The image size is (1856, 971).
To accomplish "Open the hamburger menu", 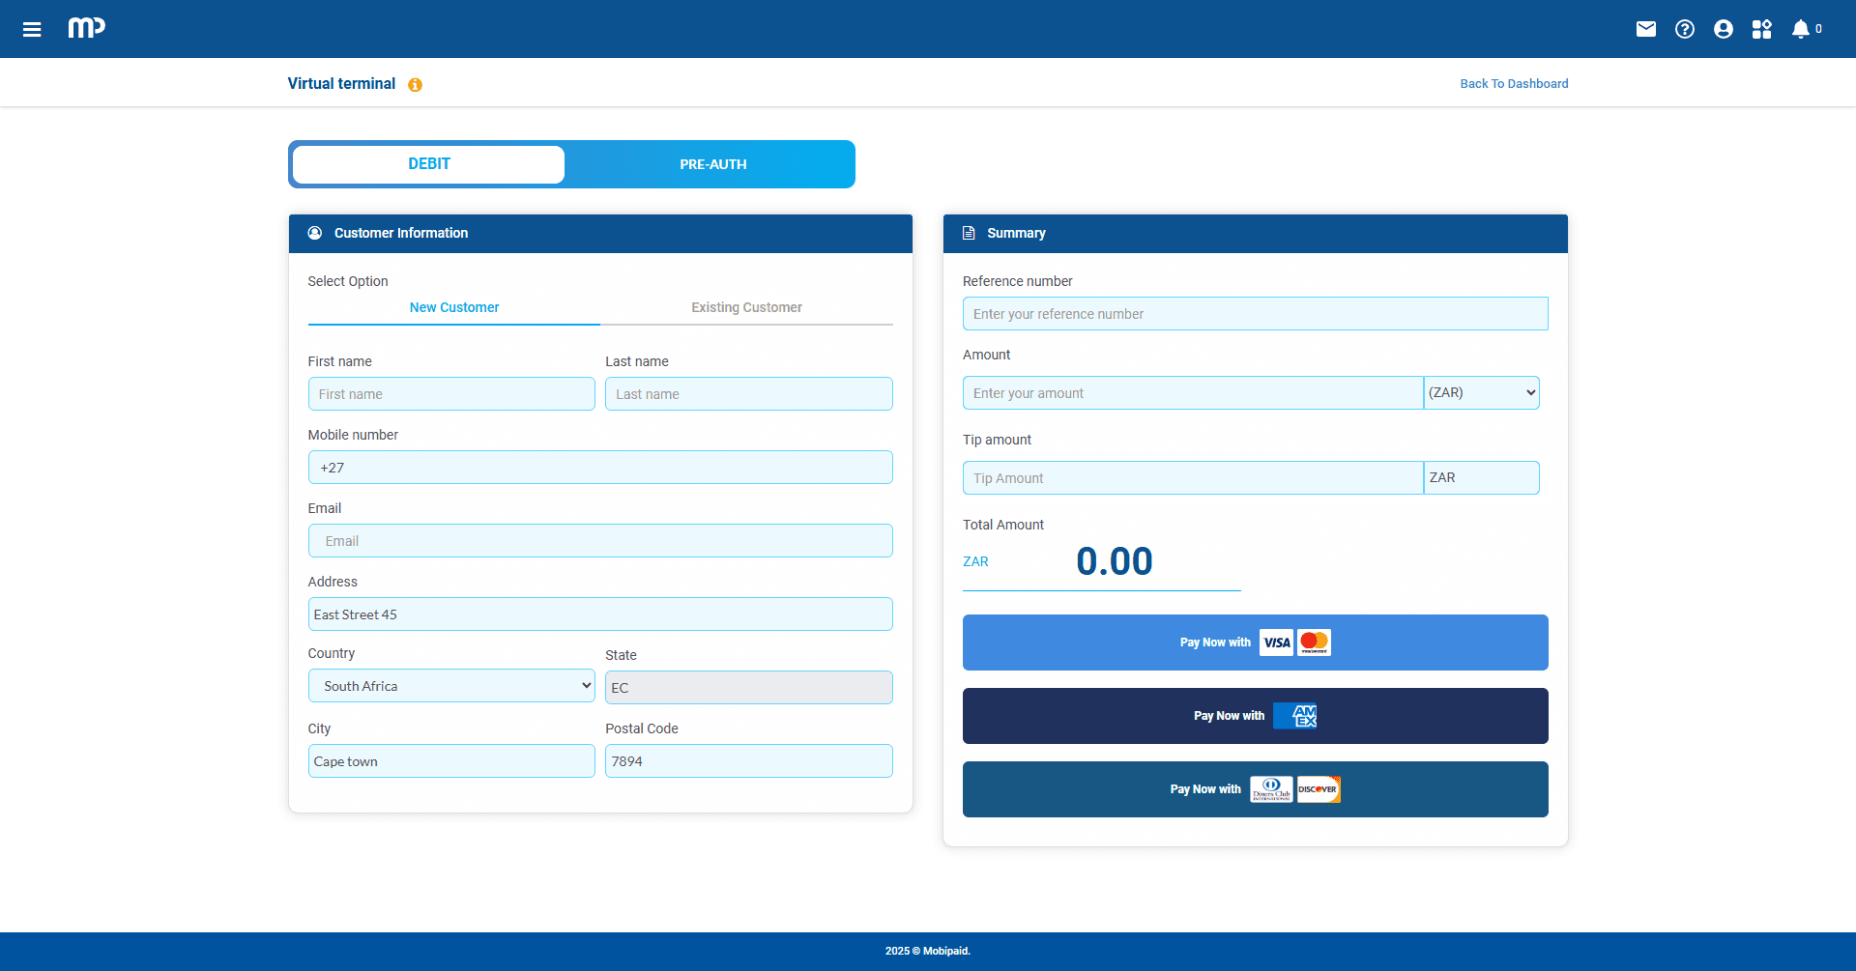I will point(32,29).
